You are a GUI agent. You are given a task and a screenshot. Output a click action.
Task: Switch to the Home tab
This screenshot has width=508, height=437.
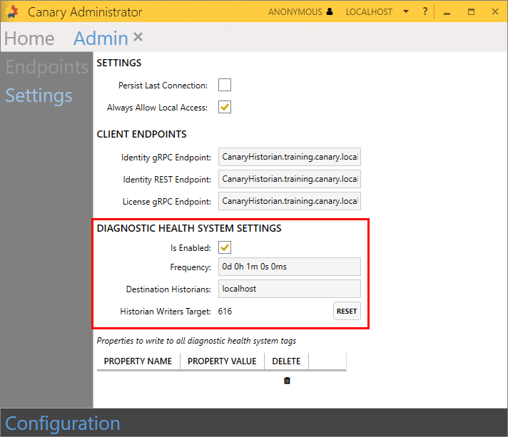click(x=29, y=38)
